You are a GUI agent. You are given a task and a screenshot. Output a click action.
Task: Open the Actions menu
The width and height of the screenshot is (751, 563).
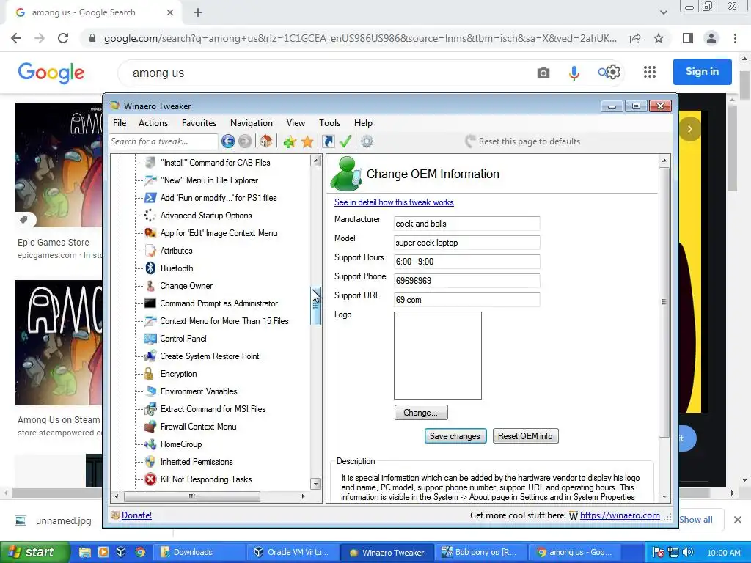point(153,123)
